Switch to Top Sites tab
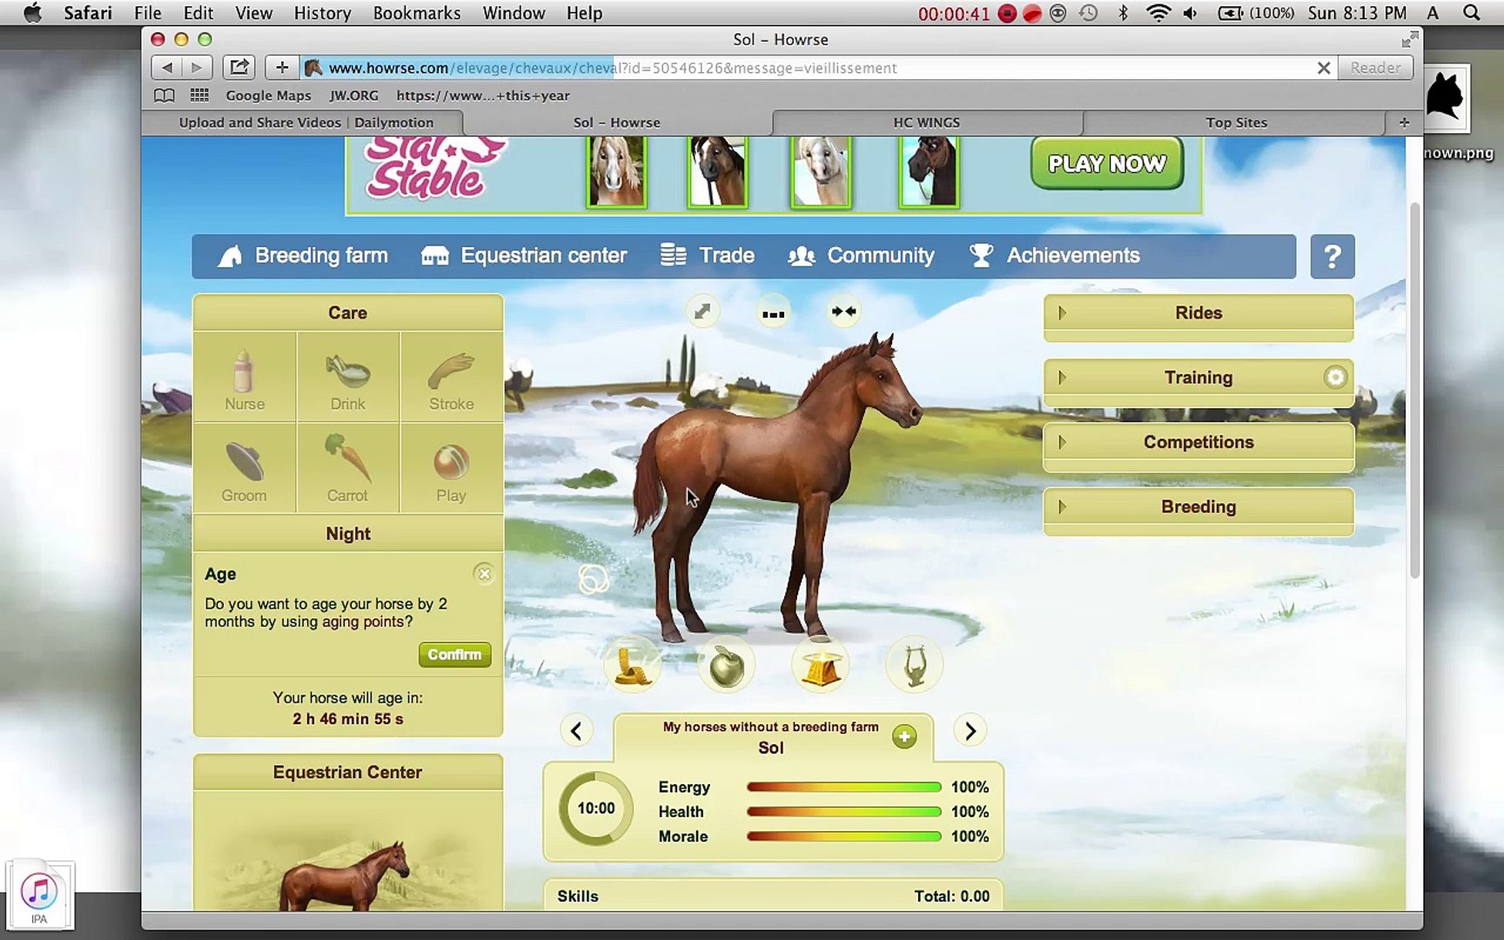Image resolution: width=1504 pixels, height=940 pixels. 1236,123
